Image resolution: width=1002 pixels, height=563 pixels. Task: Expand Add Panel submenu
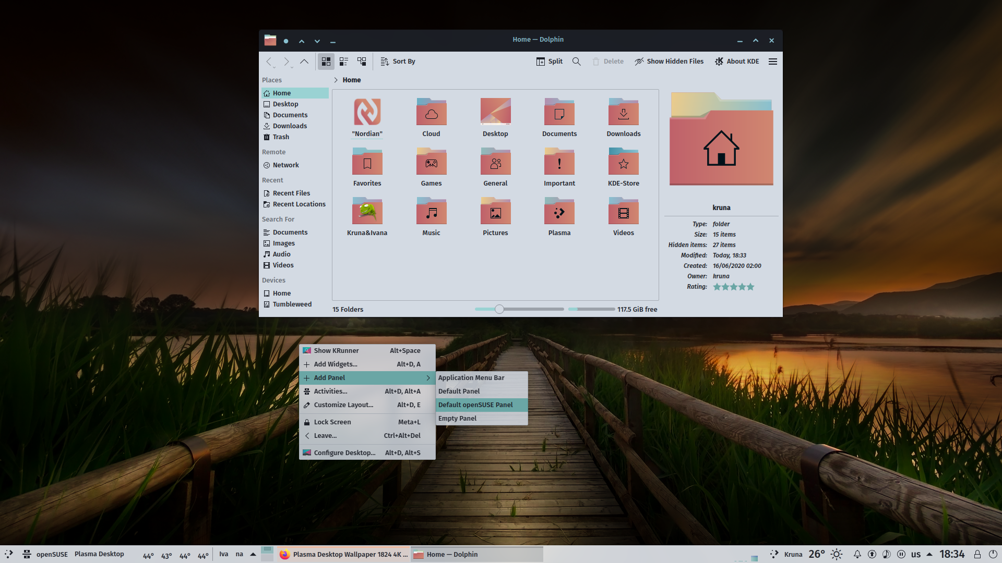click(367, 378)
